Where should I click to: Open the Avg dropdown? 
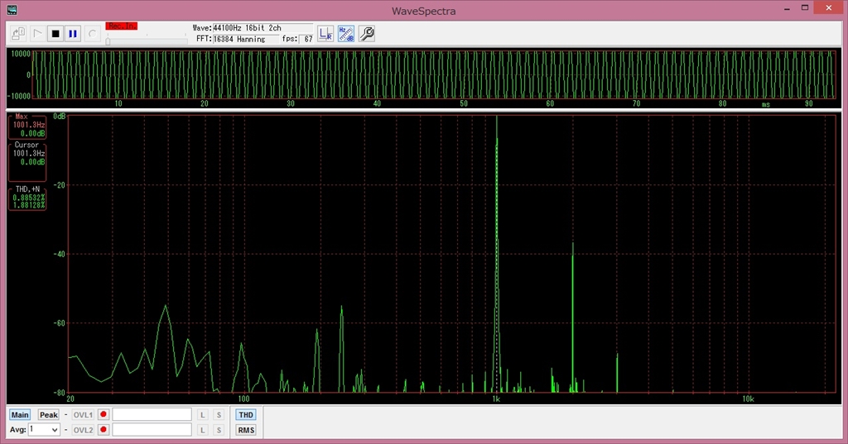(x=44, y=429)
